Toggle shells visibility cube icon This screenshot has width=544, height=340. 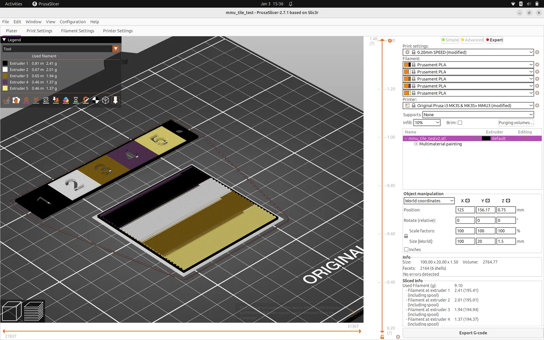pyautogui.click(x=106, y=100)
